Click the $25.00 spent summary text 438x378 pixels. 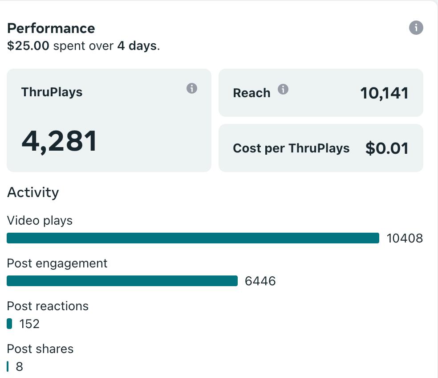83,45
